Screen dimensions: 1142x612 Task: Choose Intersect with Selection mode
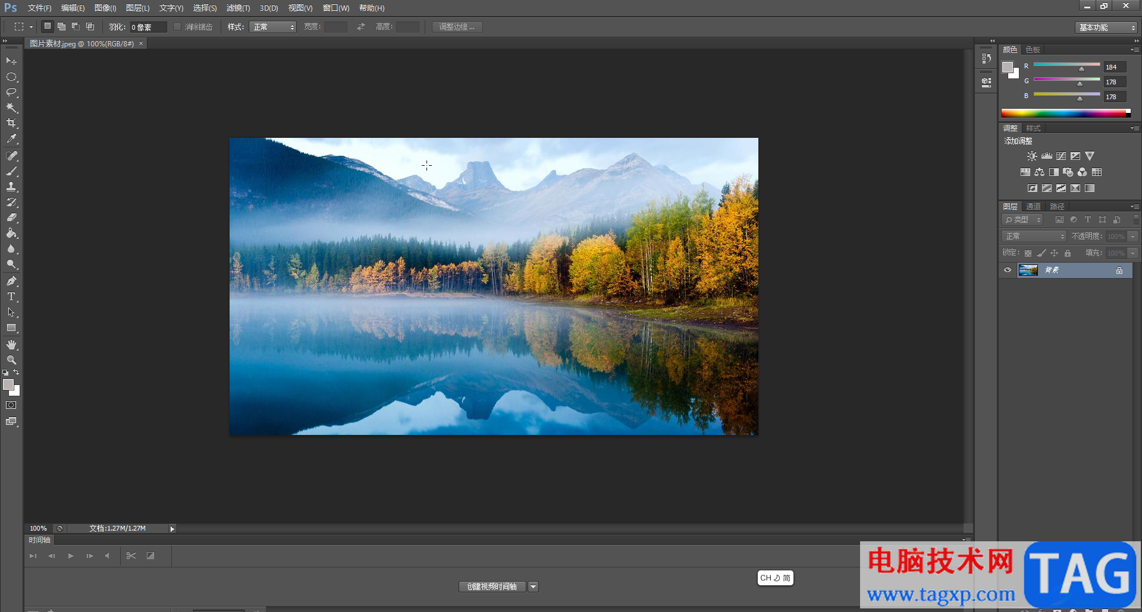pos(90,27)
